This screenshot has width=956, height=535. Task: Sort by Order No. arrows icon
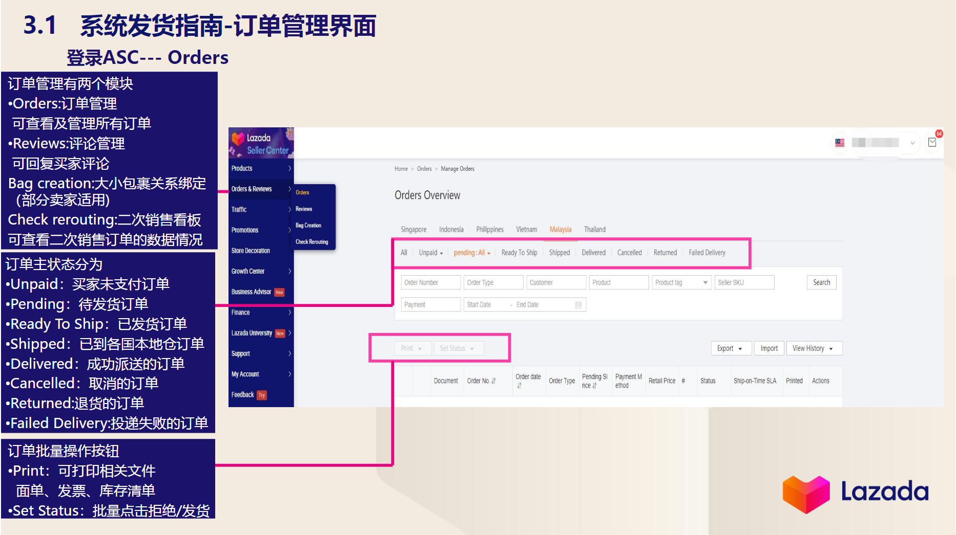[494, 381]
